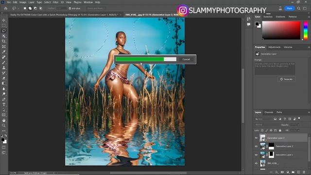Switch to the Adjustments tab
This screenshot has width=311, height=175.
tap(274, 47)
